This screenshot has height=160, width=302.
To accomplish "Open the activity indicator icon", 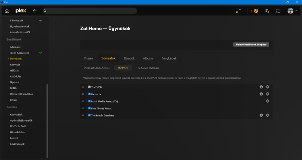I will 256,11.
